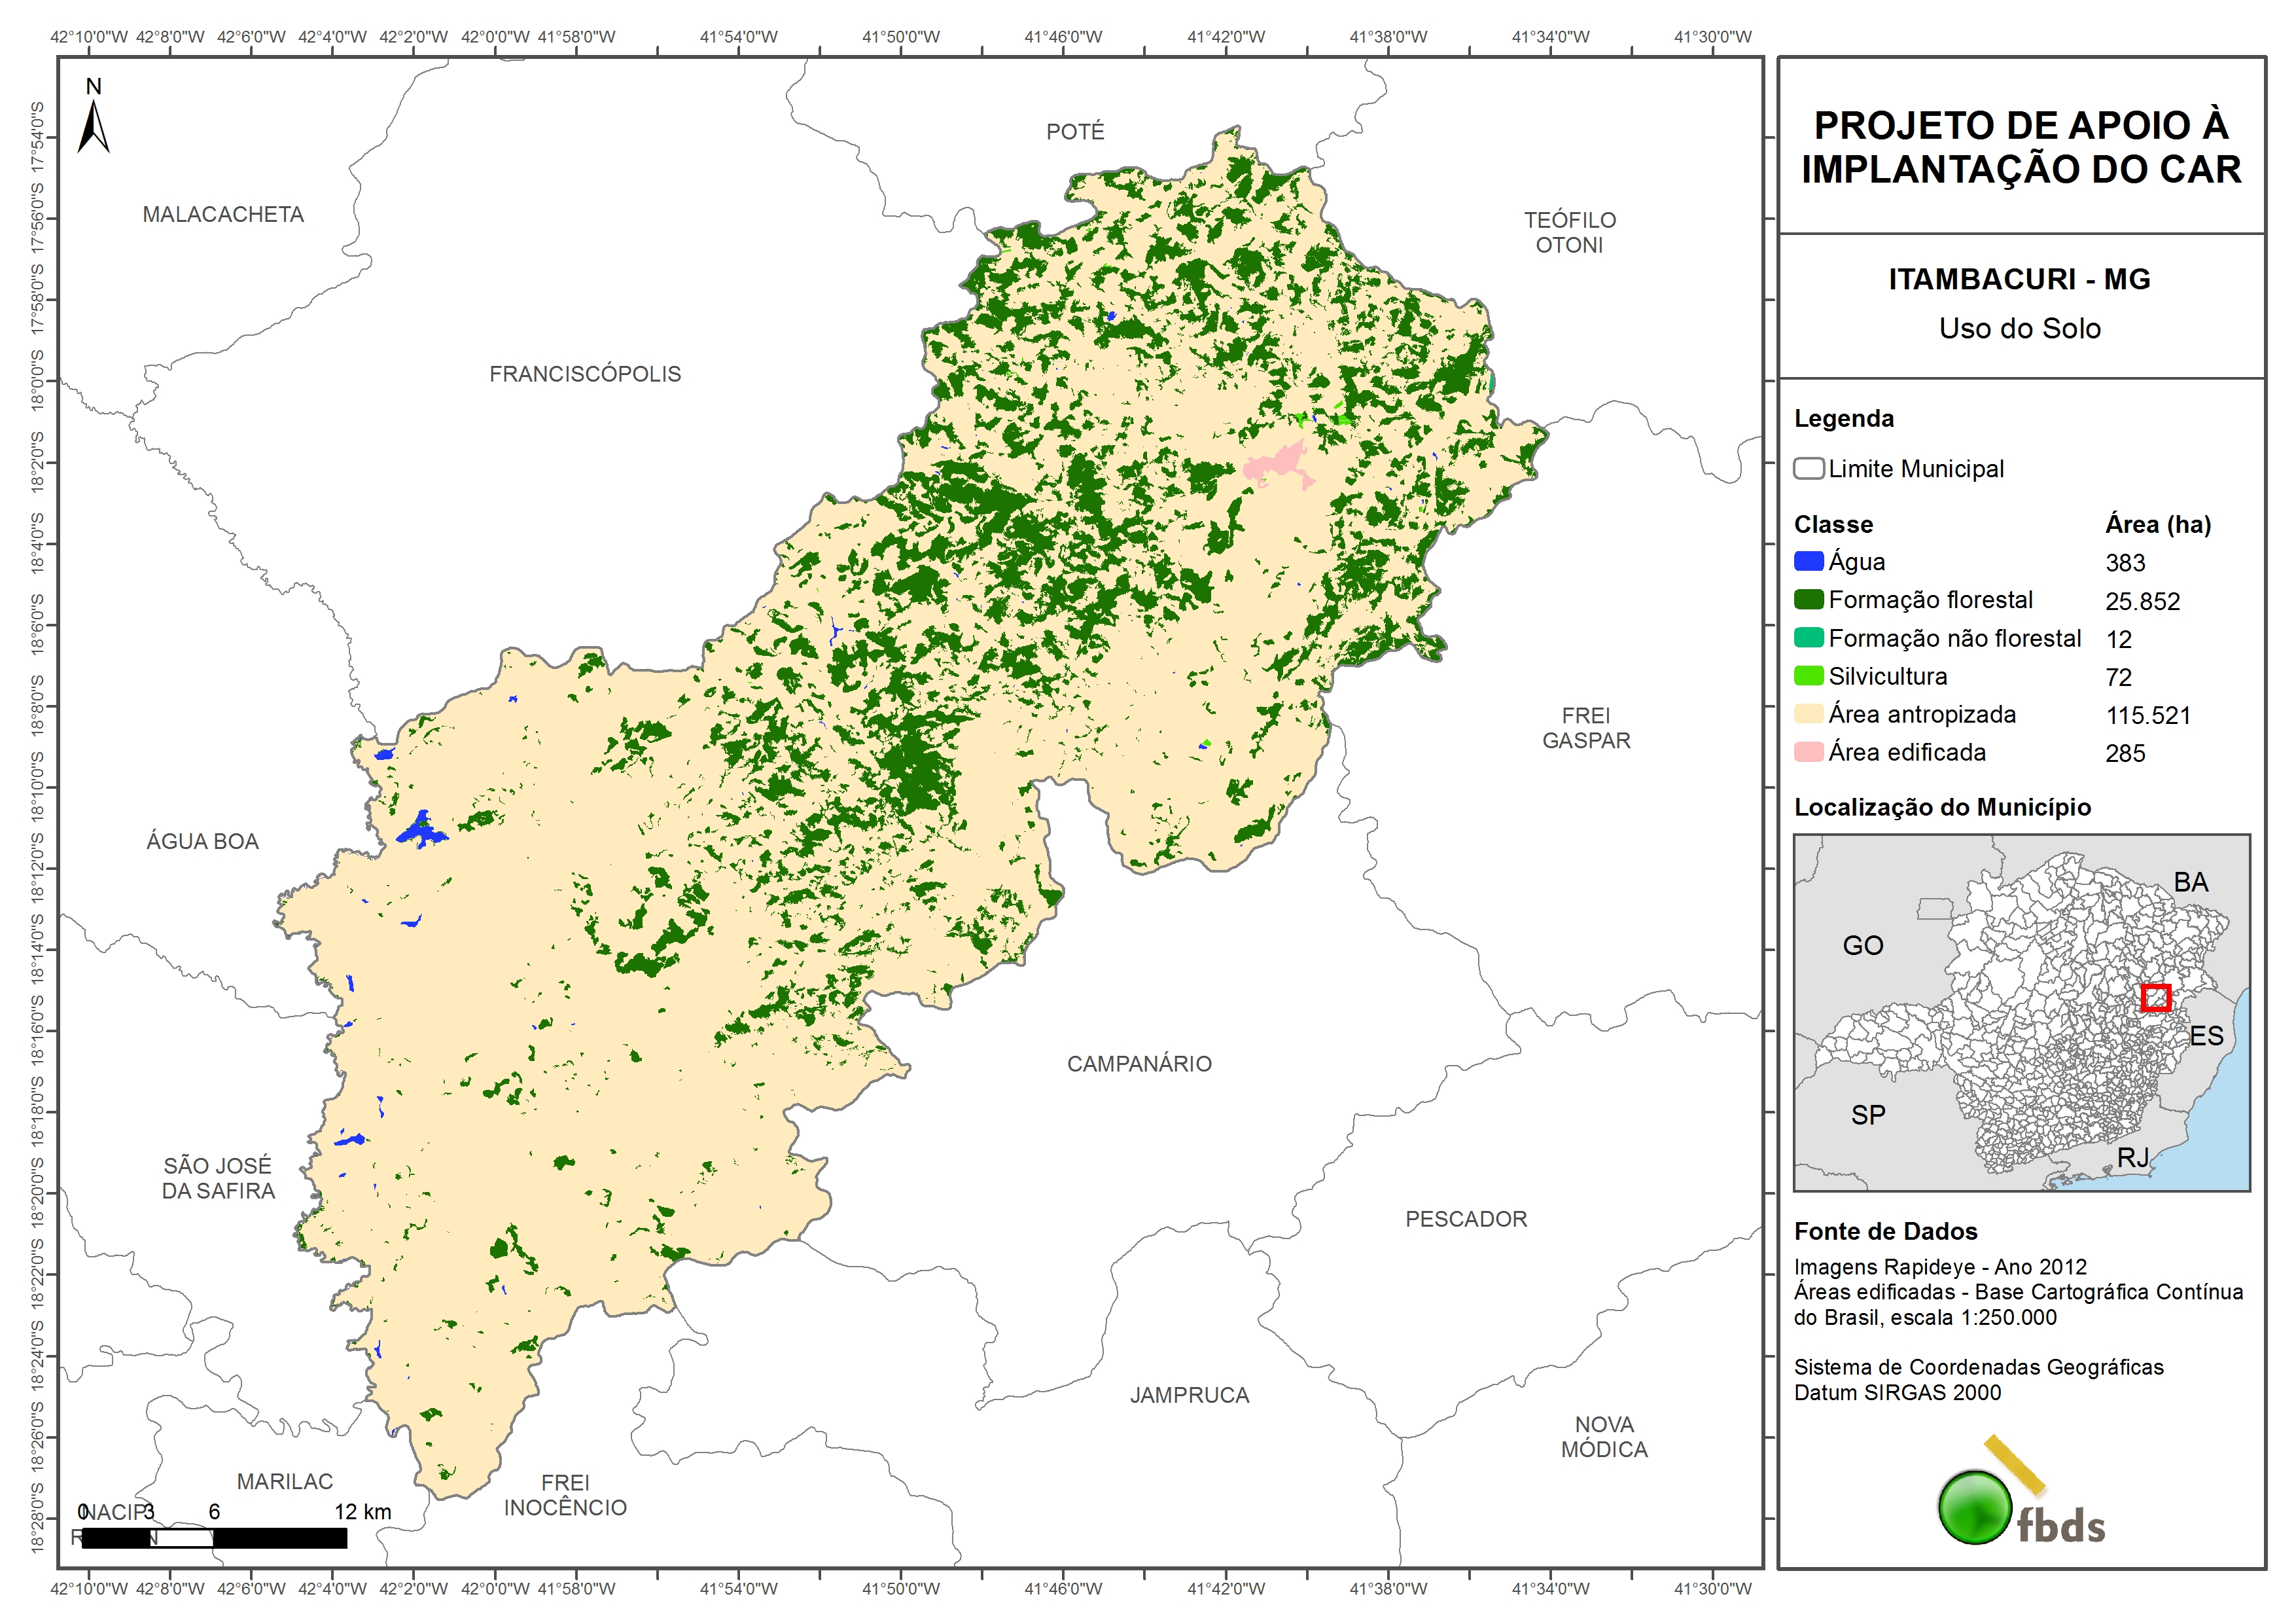
Task: Click the pink built-up area on map
Action: click(x=1277, y=464)
